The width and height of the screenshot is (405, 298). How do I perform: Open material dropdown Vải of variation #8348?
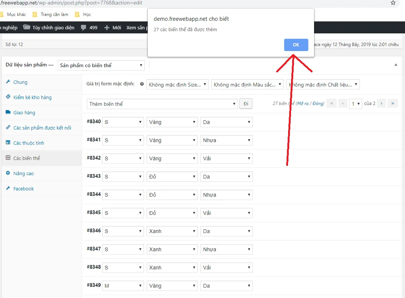226,268
